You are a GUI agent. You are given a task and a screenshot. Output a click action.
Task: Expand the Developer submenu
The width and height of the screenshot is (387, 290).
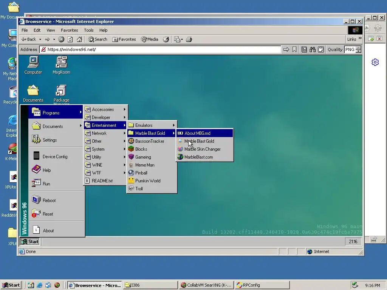(105, 117)
